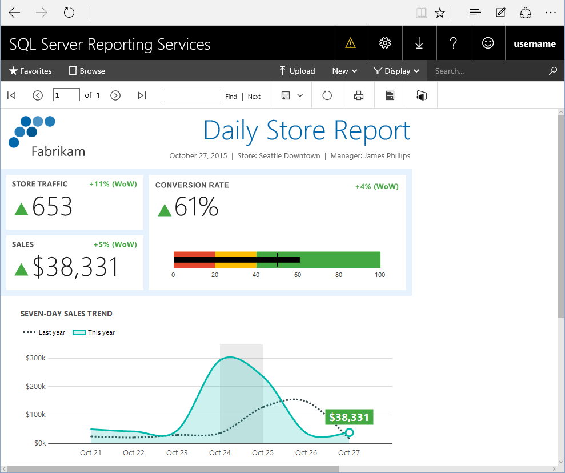
Task: Click the download arrow icon
Action: 419,43
